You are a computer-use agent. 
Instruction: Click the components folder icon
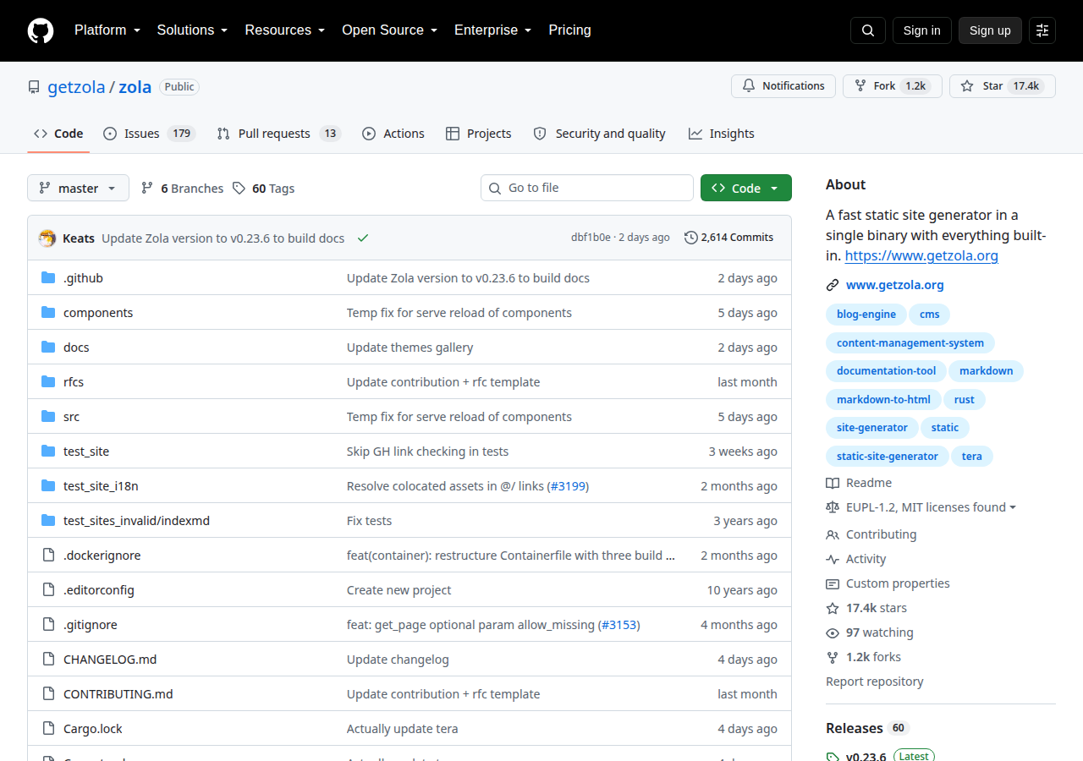click(x=48, y=313)
